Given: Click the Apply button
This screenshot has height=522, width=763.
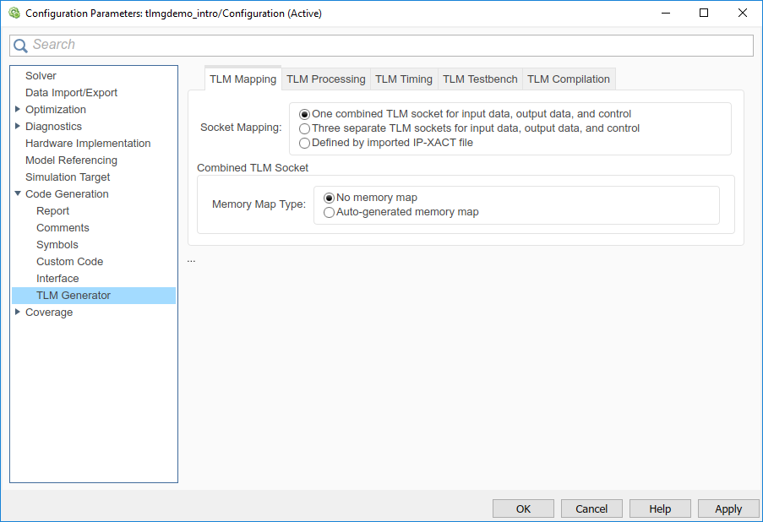Looking at the screenshot, I should (x=728, y=508).
